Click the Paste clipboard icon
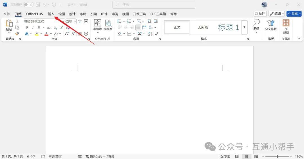 click(x=9, y=23)
